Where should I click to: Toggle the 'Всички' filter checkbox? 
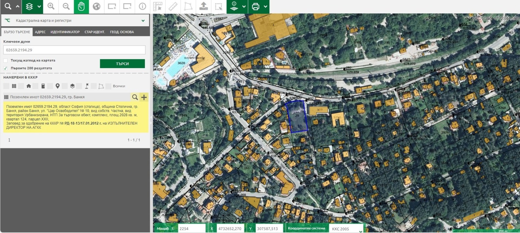109,86
